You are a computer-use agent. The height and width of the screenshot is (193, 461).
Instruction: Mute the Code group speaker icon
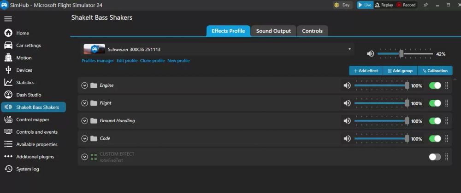pos(347,138)
